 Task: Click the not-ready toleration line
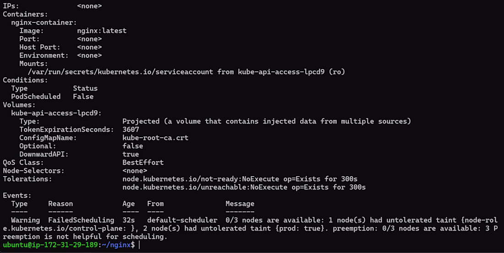pos(240,179)
